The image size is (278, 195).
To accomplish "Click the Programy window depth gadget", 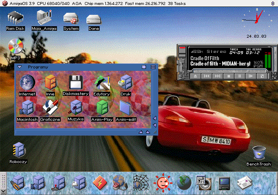I will (x=153, y=67).
